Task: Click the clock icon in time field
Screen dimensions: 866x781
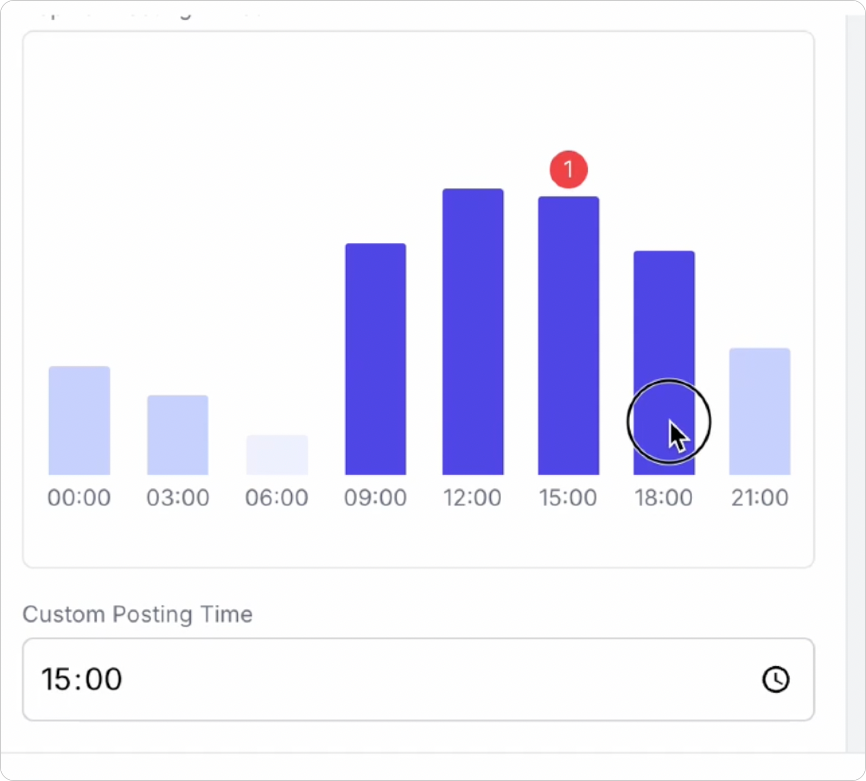Action: click(x=776, y=679)
